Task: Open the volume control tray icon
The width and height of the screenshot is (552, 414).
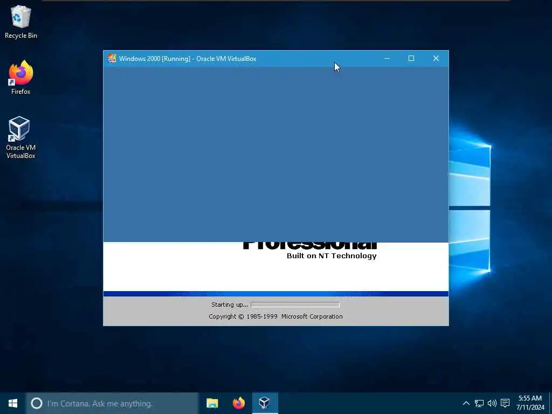Action: (x=492, y=403)
